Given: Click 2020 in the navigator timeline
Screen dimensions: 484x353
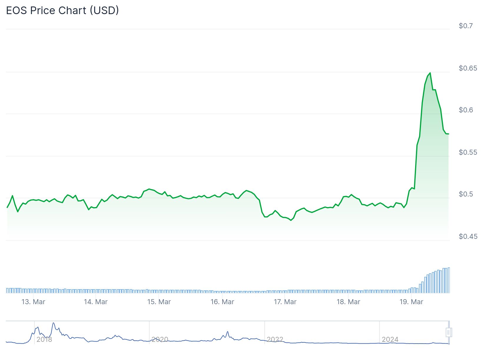Looking at the screenshot, I should (160, 339).
